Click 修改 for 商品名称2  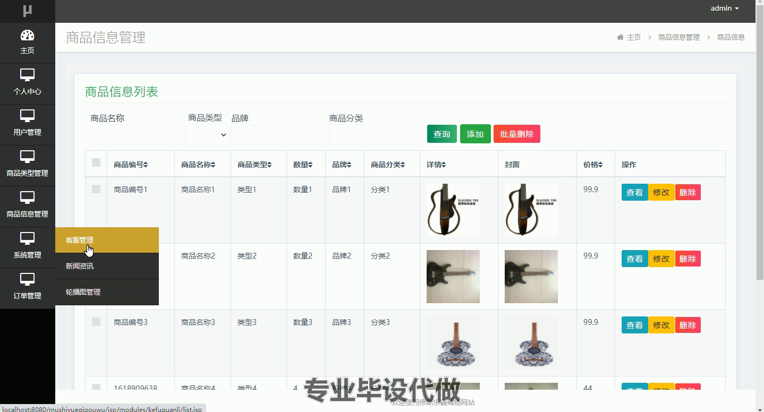(x=661, y=259)
